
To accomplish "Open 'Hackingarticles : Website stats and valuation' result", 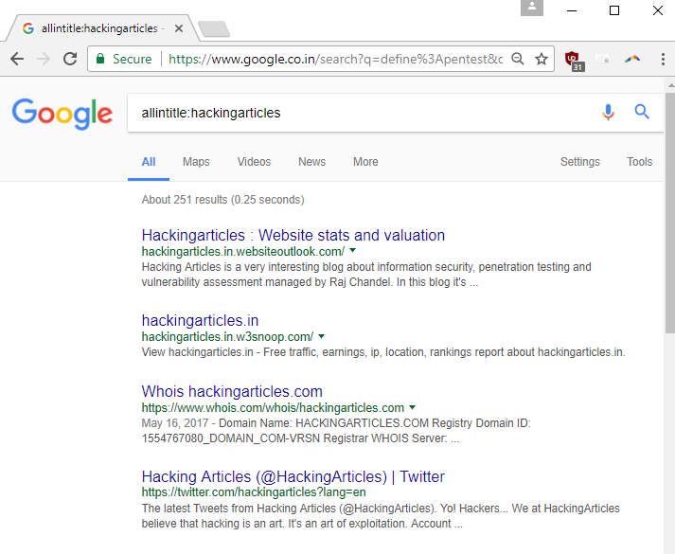I will [x=293, y=235].
